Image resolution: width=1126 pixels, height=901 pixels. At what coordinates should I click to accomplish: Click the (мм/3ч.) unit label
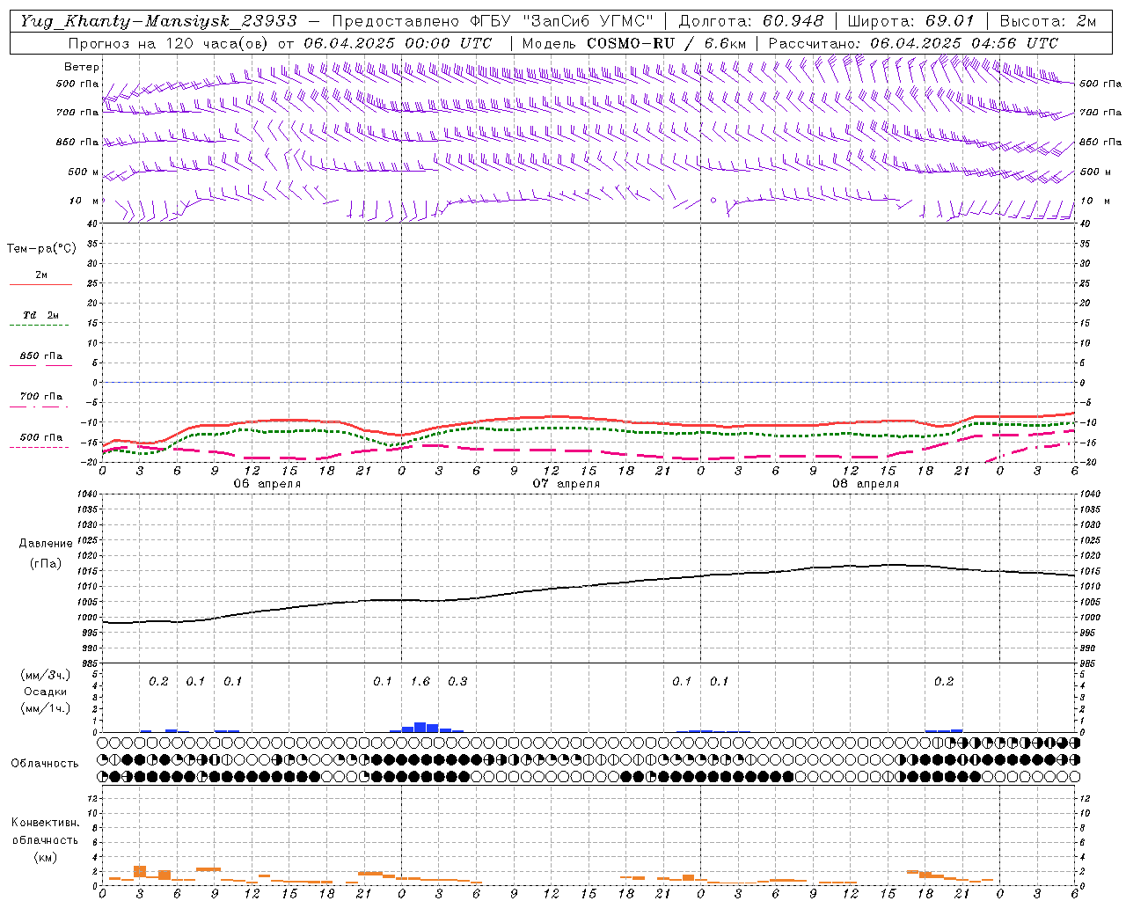point(46,675)
